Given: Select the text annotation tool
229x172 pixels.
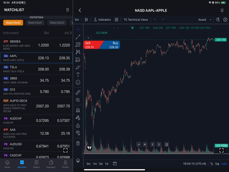Looking at the screenshot, I should point(78,75).
